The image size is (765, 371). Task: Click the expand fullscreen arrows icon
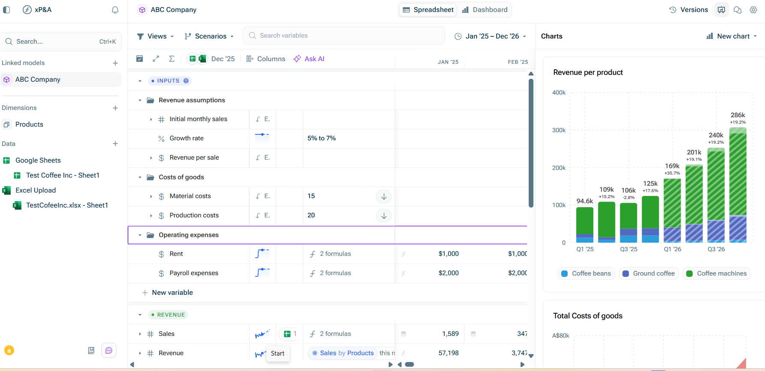tap(156, 59)
